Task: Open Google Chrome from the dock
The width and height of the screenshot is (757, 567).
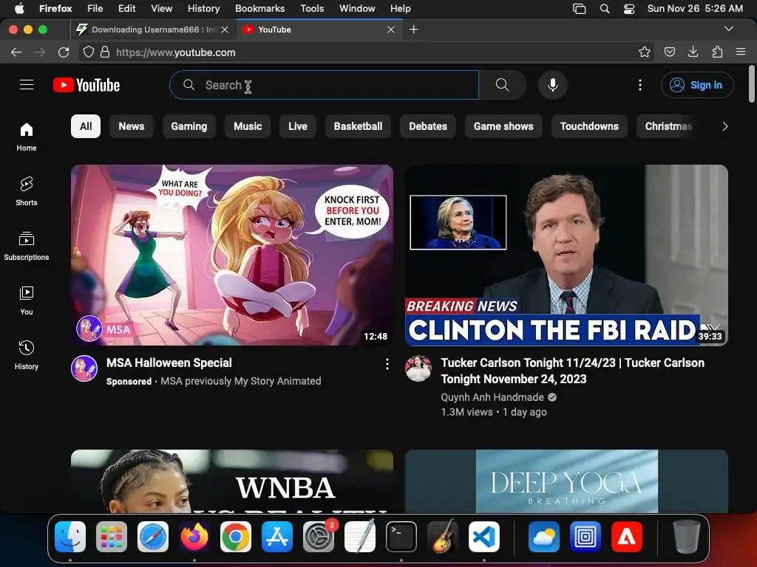Action: pos(236,537)
